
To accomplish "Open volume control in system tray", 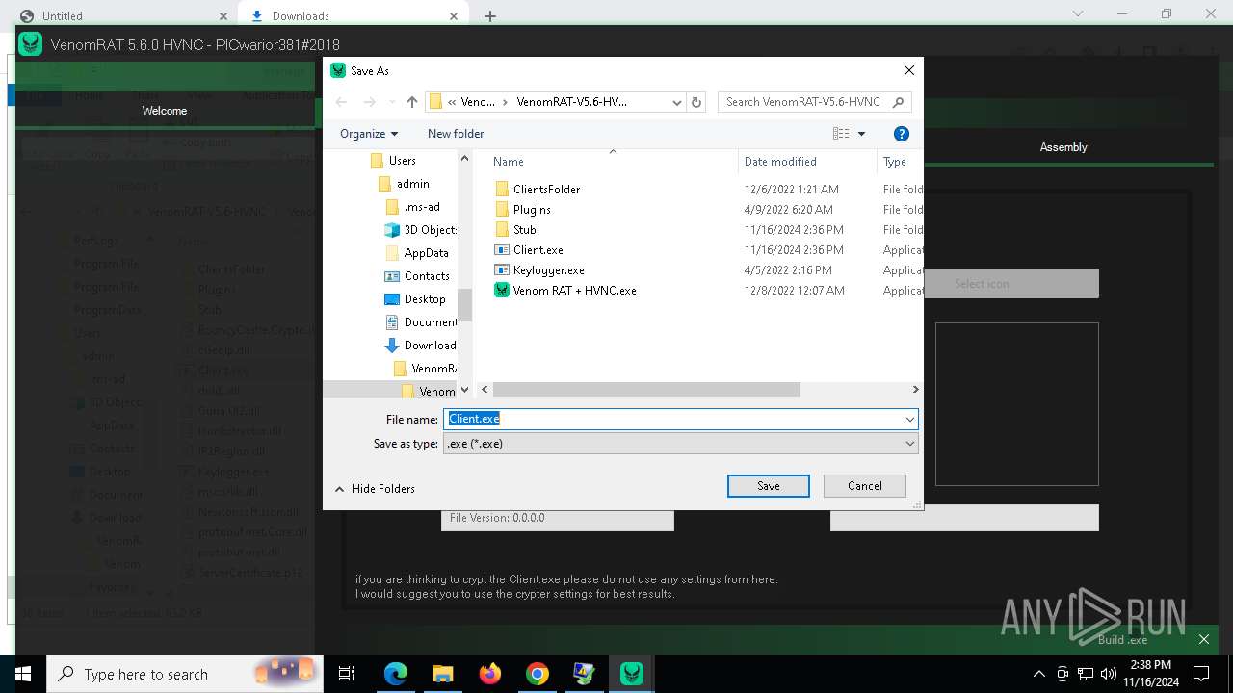I will (1109, 674).
